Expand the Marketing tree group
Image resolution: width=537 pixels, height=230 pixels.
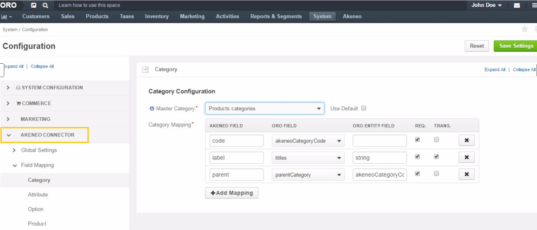coord(65,119)
